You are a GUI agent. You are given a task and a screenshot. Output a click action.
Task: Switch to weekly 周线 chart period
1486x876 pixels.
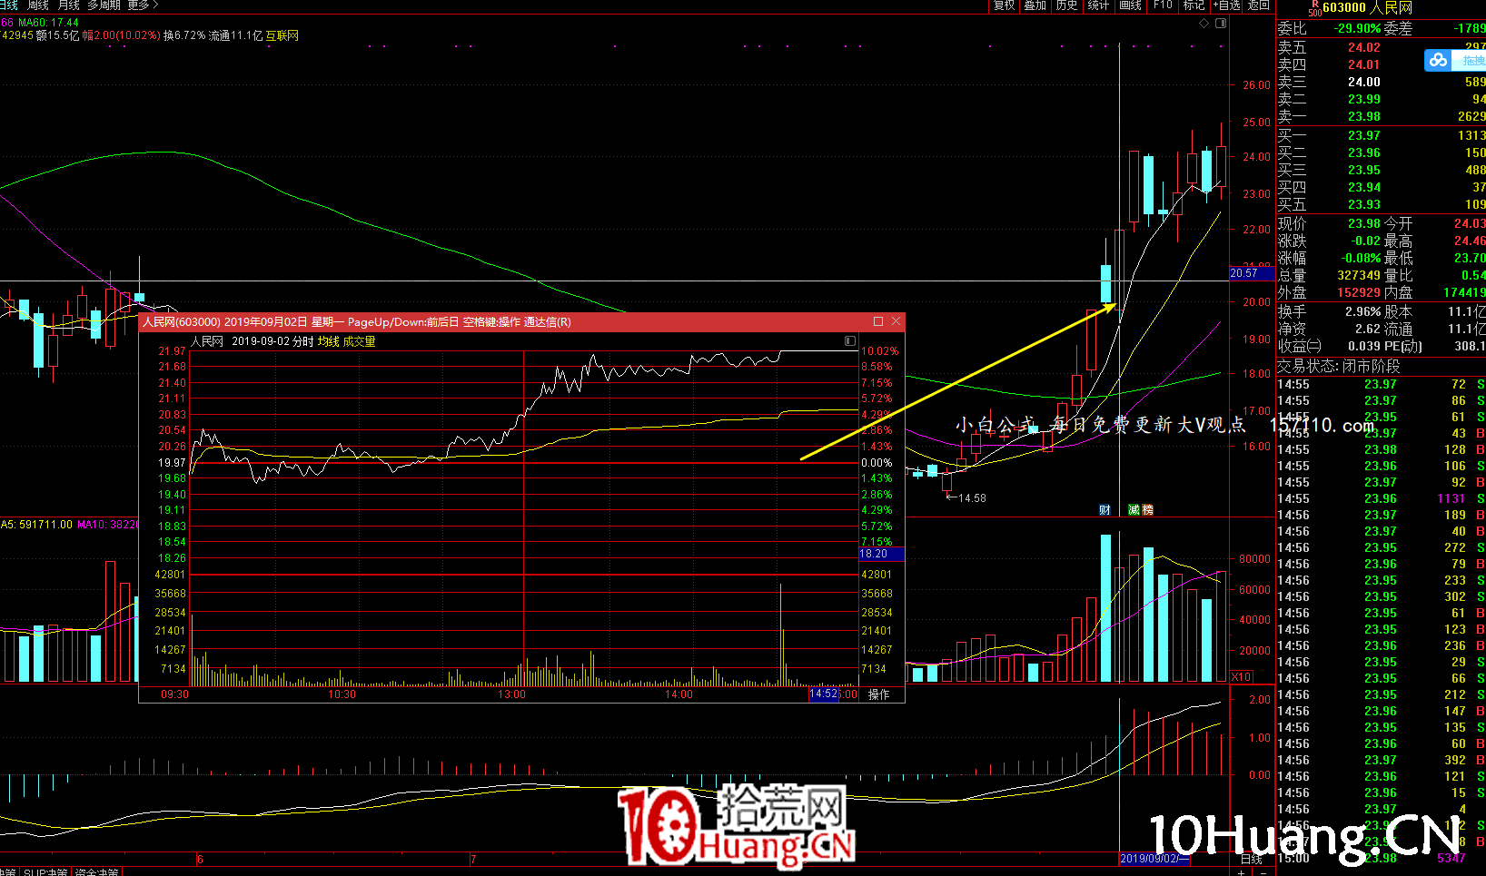click(x=38, y=5)
